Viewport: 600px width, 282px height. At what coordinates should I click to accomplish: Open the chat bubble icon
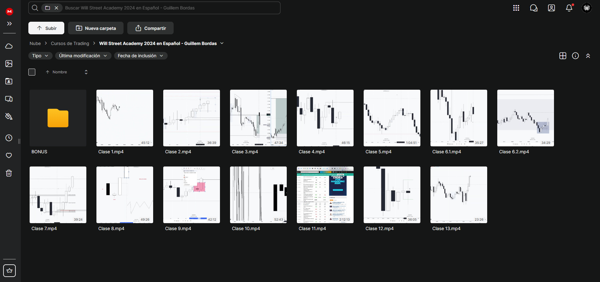[534, 8]
